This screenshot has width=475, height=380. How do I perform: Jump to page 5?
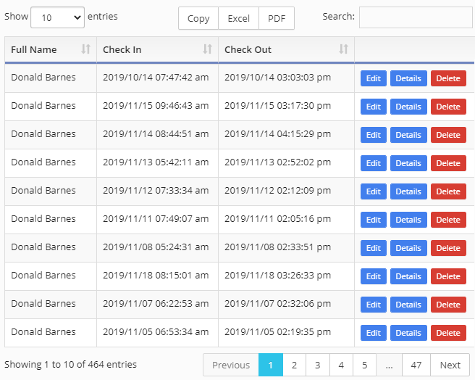pos(364,365)
